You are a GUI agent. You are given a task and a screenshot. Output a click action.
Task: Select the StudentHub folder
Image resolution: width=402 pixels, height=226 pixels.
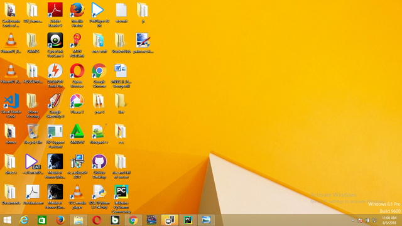click(x=121, y=43)
